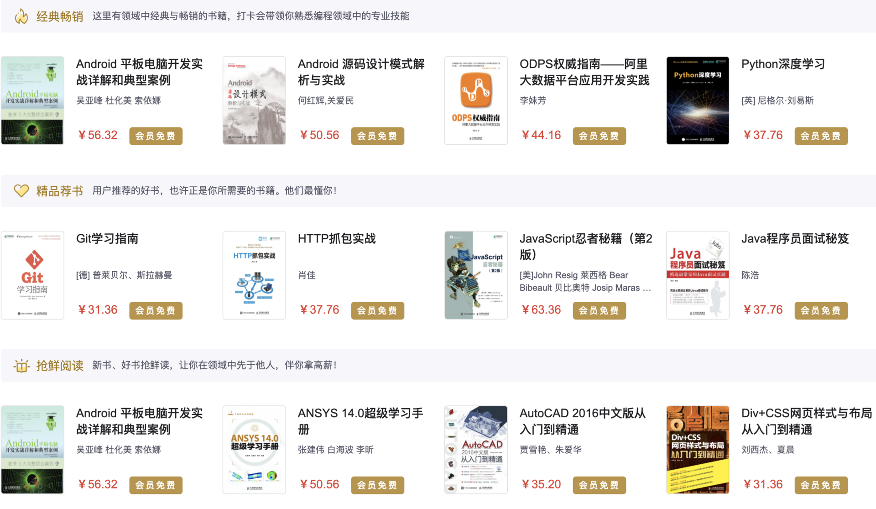
Task: Open the HTTP抓包实战 cover image
Action: point(254,275)
